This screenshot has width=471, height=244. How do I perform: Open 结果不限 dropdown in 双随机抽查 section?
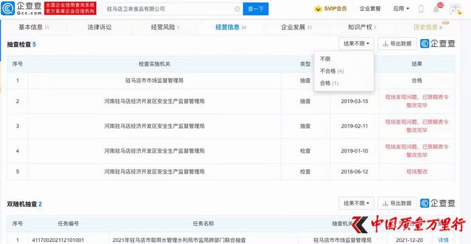point(356,204)
